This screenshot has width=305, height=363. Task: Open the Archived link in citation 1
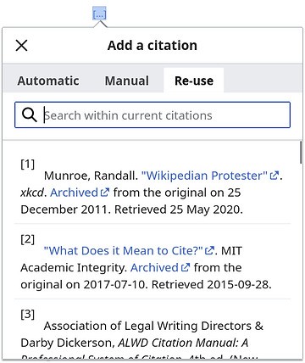pos(74,193)
